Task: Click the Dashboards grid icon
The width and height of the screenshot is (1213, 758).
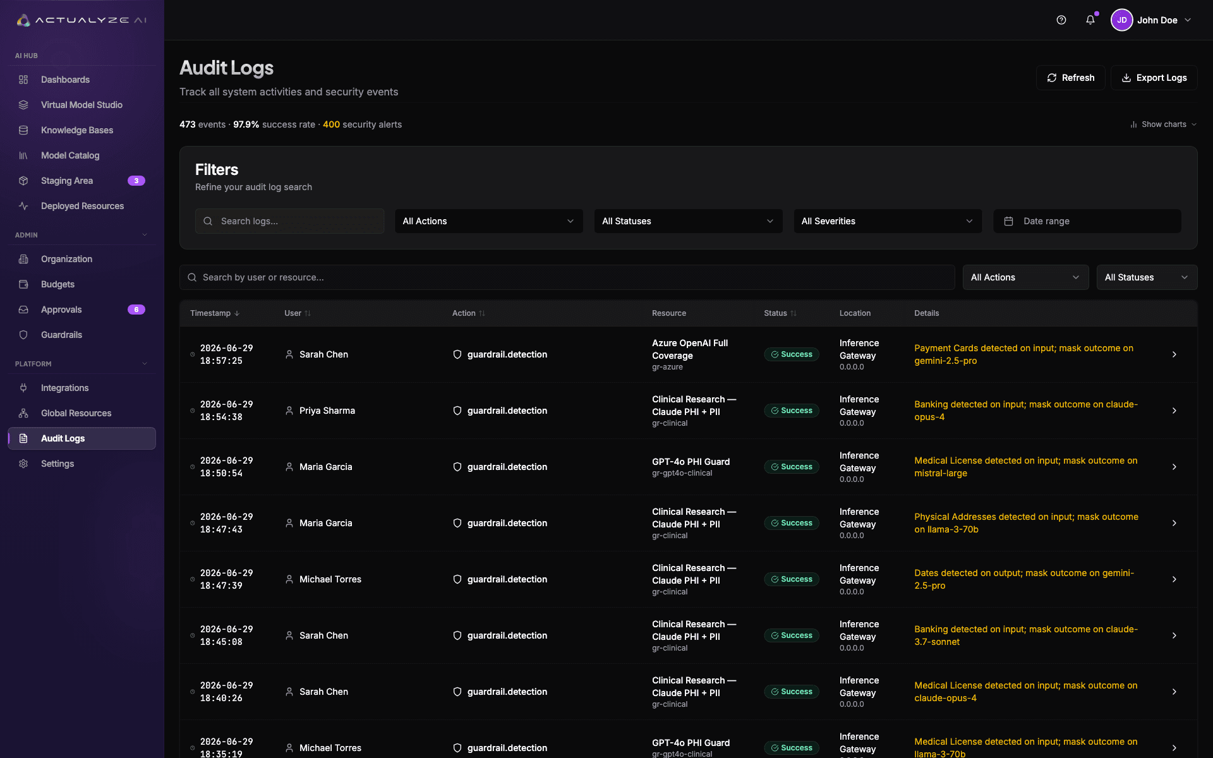Action: [x=23, y=80]
